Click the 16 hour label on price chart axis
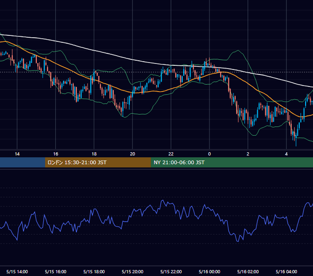This screenshot has height=276, width=313. [x=56, y=154]
